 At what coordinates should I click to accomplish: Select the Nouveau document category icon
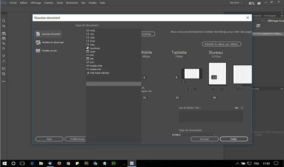[38, 34]
